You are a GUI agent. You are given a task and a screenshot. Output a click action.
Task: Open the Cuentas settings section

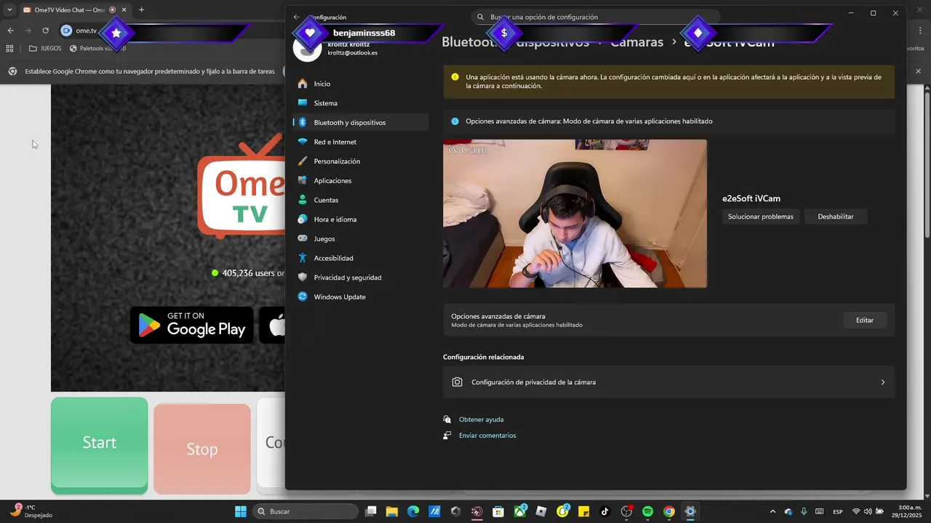tap(361, 200)
